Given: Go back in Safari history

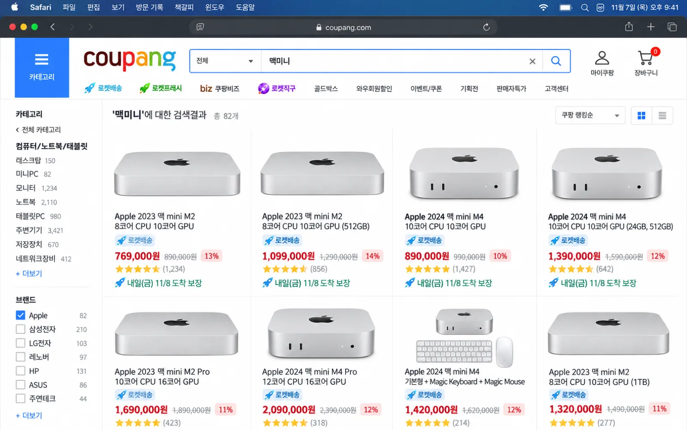Looking at the screenshot, I should pos(52,27).
